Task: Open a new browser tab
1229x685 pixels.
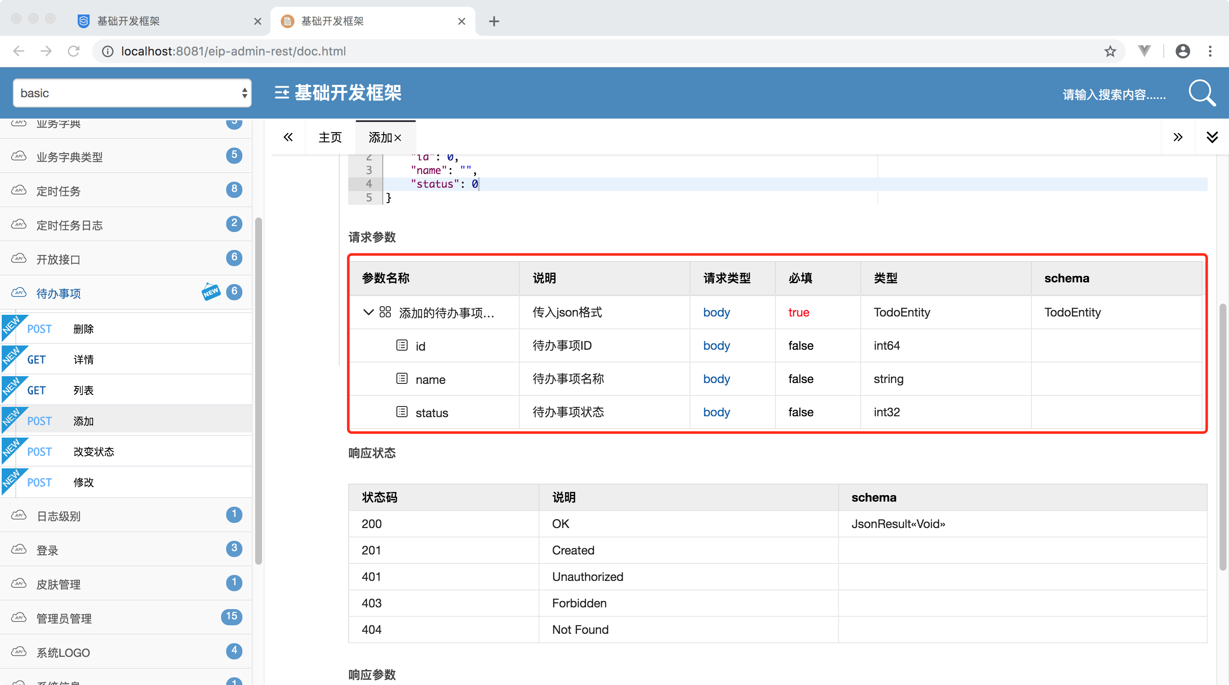Action: 494,21
